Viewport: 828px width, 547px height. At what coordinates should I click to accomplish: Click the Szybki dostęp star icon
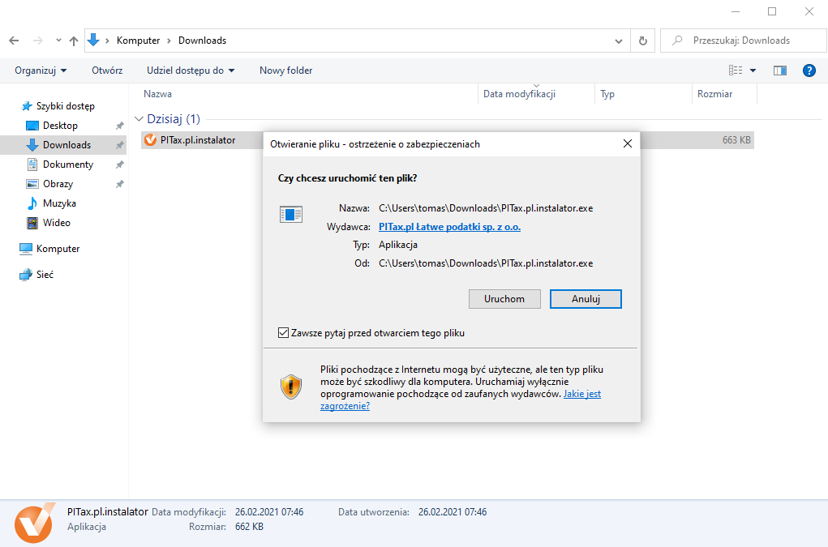(x=27, y=106)
